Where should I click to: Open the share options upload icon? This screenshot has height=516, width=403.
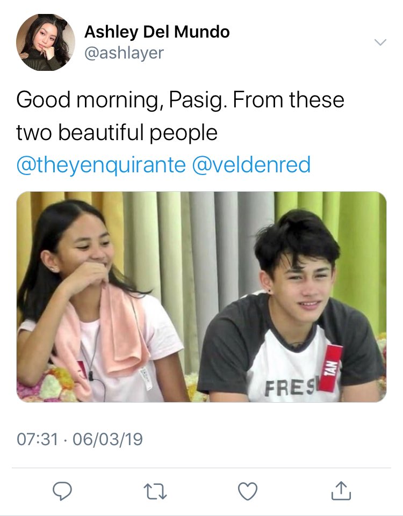(x=341, y=491)
